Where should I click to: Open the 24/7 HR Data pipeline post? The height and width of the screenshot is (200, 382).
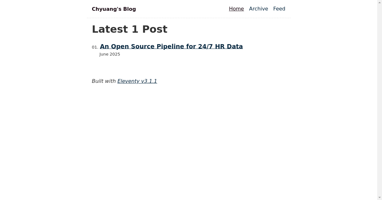coord(171,47)
